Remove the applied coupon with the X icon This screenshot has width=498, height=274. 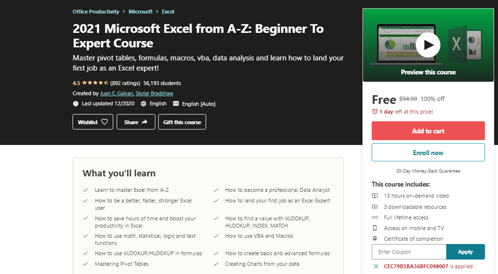click(x=376, y=266)
